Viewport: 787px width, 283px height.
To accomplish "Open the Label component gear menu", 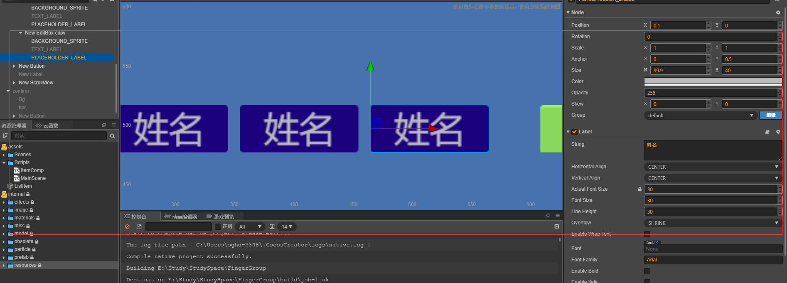I will pos(778,132).
